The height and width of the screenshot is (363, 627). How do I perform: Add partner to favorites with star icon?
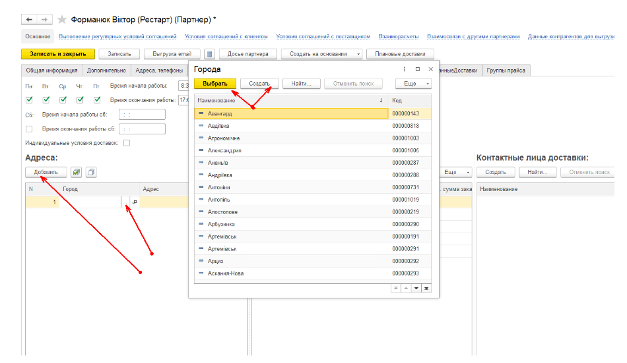click(62, 20)
